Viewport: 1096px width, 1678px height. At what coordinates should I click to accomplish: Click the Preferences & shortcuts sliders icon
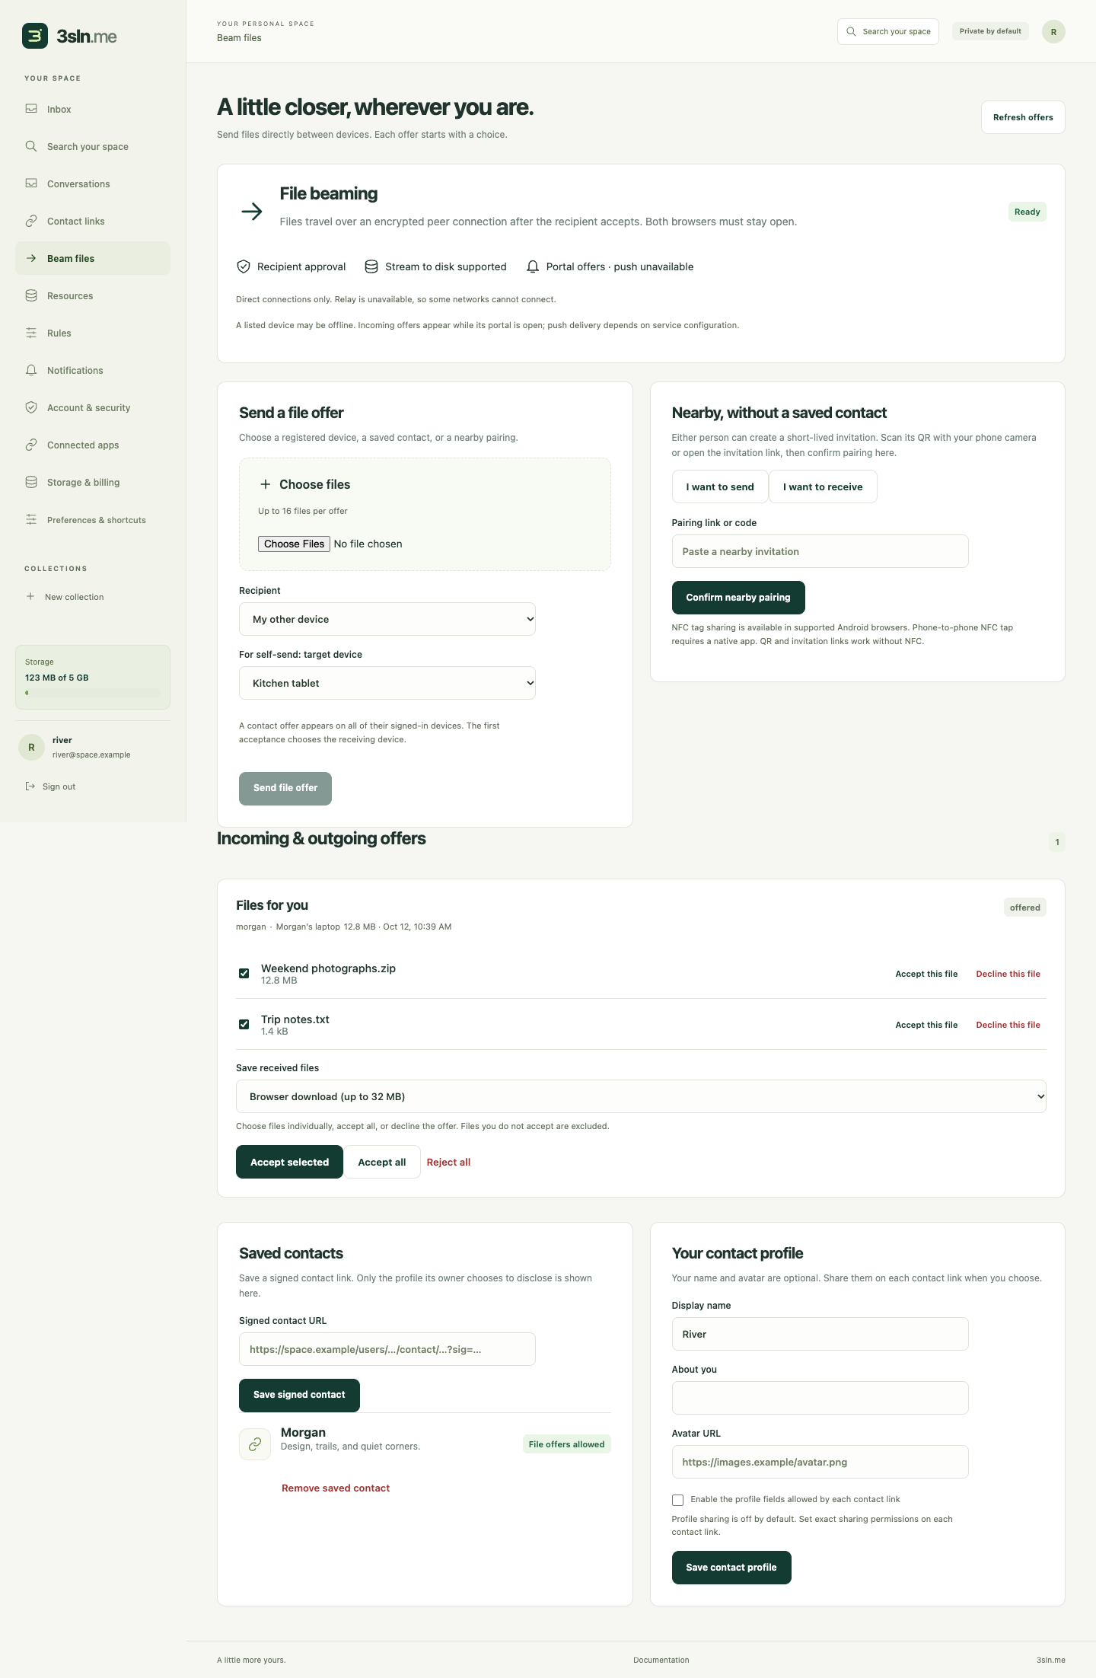tap(31, 519)
